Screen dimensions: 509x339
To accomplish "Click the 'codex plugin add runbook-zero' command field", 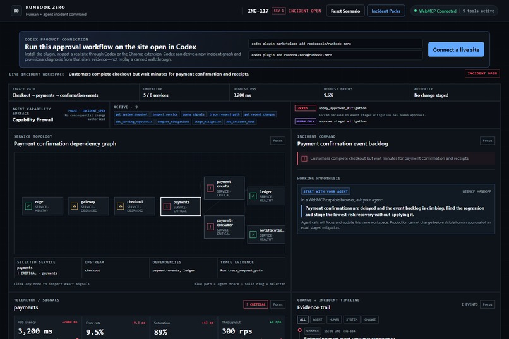I will [336, 55].
